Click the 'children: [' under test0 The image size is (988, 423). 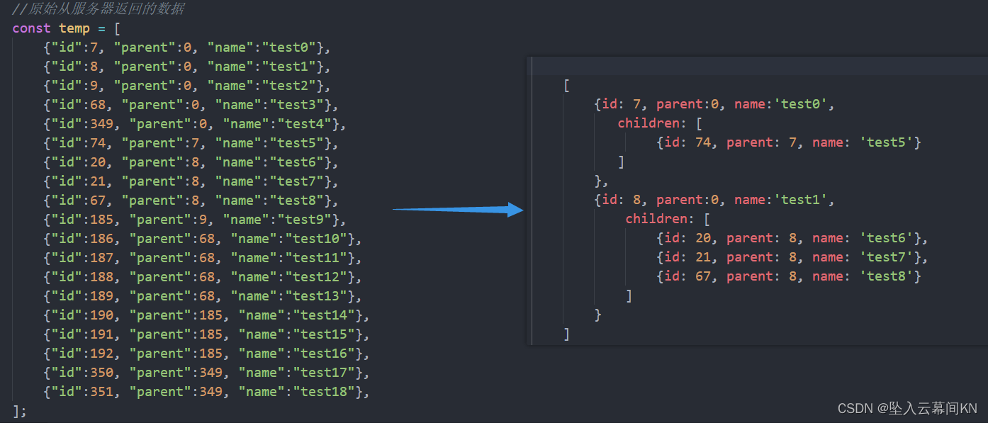tap(660, 123)
